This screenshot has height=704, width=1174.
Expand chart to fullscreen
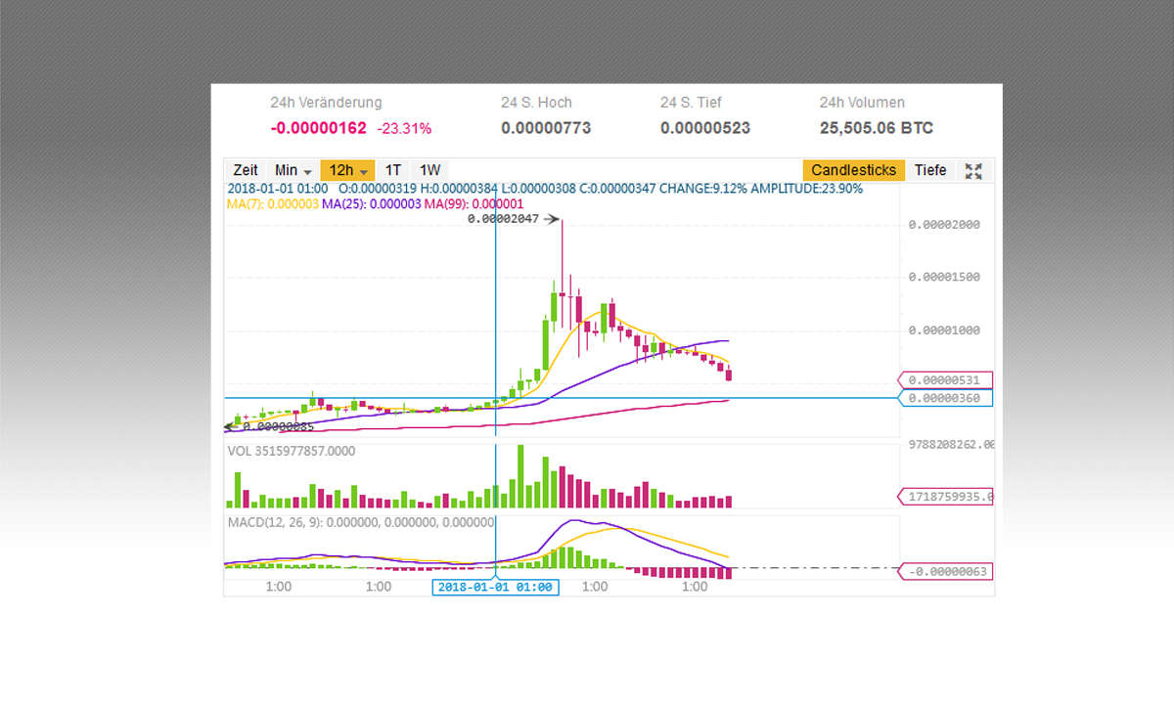973,171
